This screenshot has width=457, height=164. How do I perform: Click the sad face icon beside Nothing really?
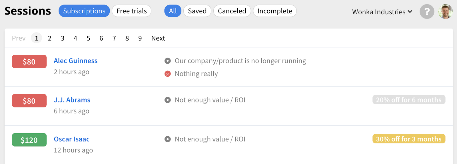click(168, 74)
